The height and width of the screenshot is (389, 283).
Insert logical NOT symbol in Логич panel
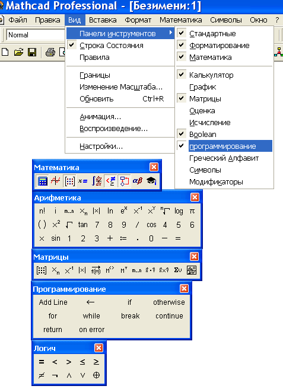[x=55, y=375]
